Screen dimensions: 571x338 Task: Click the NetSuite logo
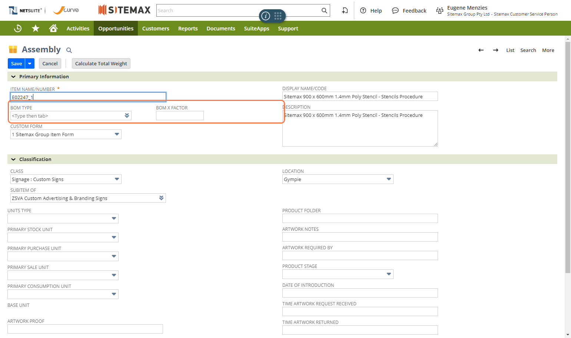[x=25, y=10]
